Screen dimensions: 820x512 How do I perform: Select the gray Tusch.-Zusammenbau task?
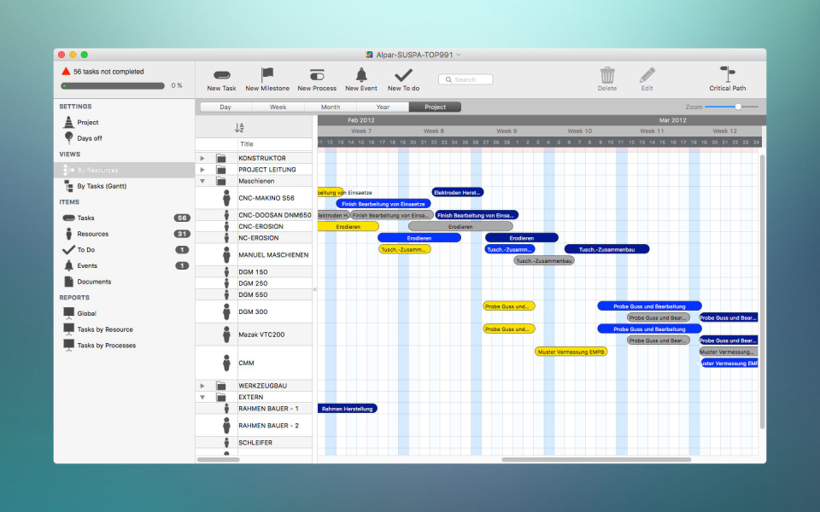click(544, 260)
